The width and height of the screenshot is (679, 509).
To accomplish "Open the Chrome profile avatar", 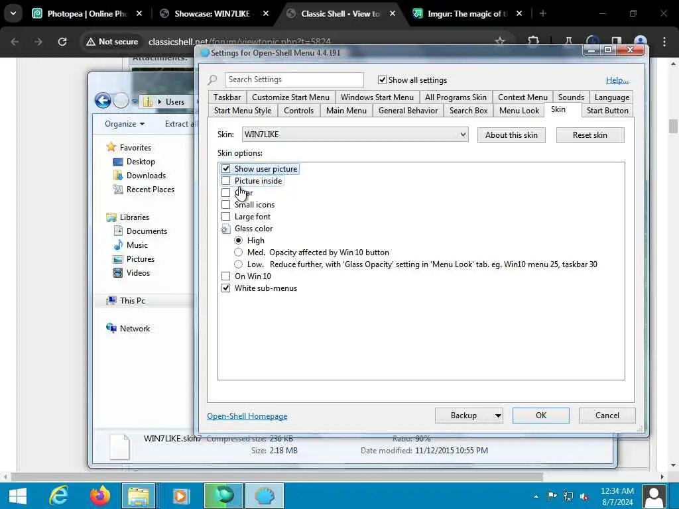I will pos(641,41).
